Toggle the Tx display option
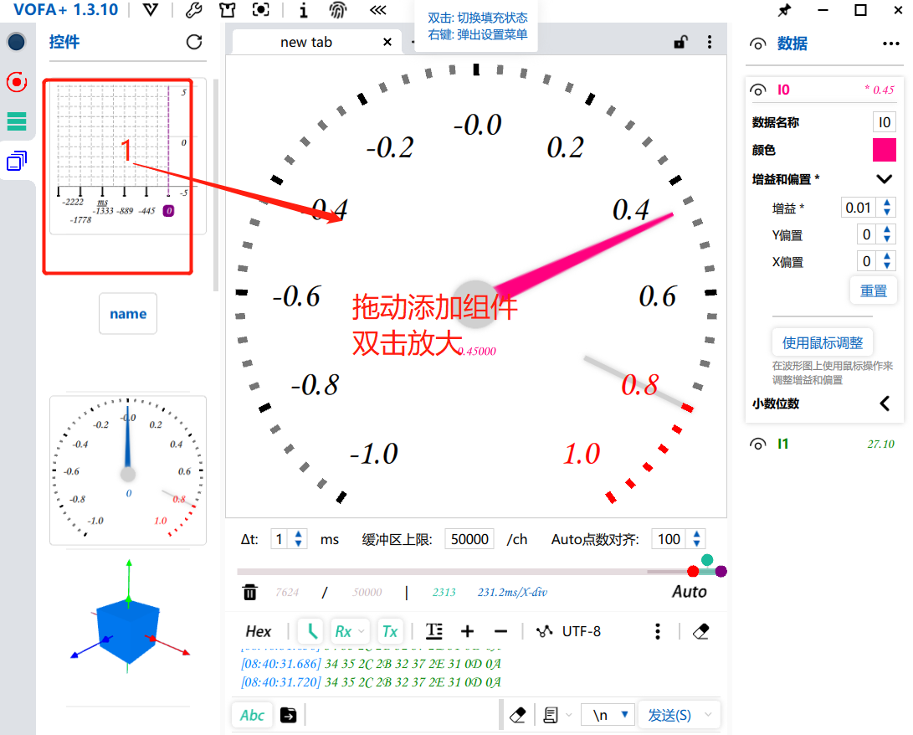The height and width of the screenshot is (735, 913). click(390, 630)
